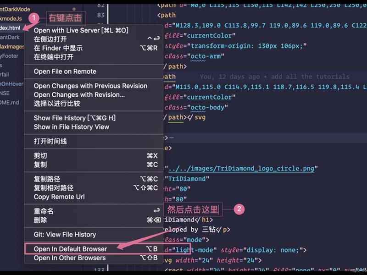Expand the folded code ellipsis marker
The image size is (367, 275).
pos(172,138)
